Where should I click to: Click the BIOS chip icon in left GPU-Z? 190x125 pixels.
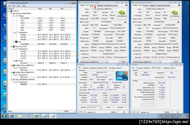click(125, 22)
